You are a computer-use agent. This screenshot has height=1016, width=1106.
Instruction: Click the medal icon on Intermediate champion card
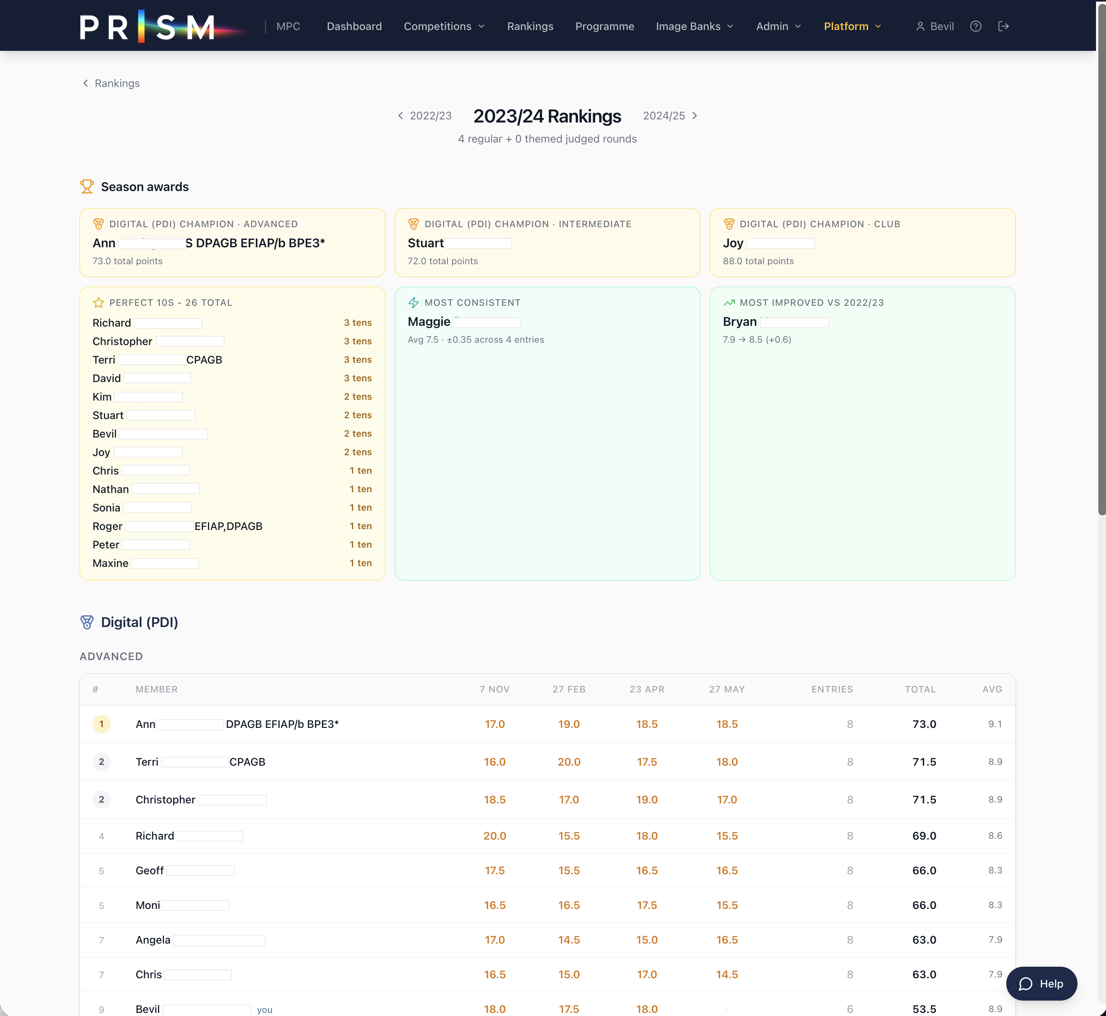[x=413, y=224]
